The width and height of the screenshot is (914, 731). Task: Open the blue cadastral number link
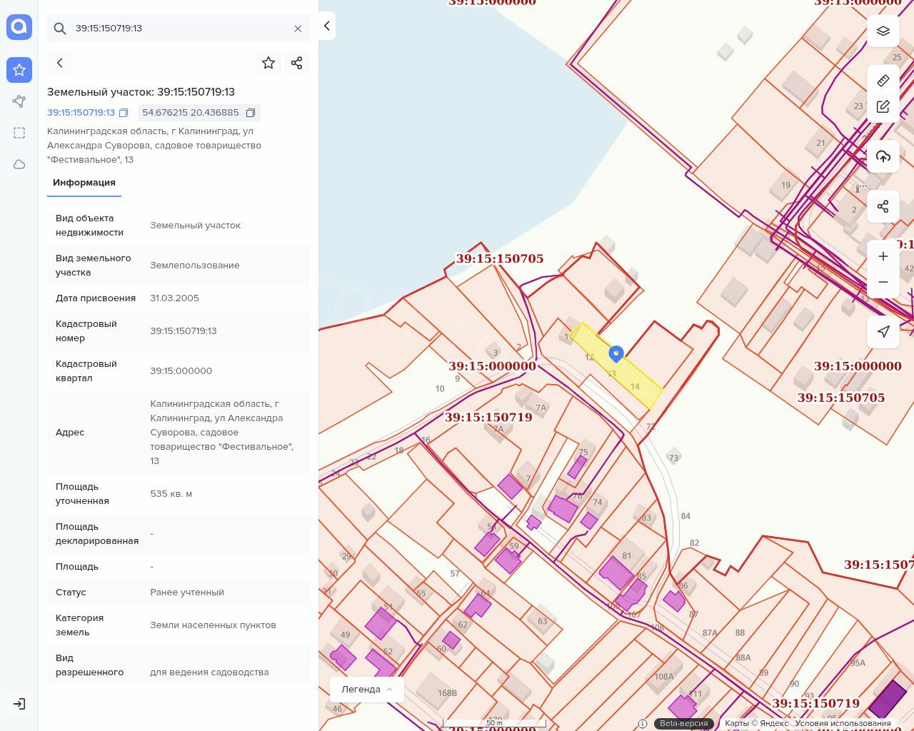point(81,113)
